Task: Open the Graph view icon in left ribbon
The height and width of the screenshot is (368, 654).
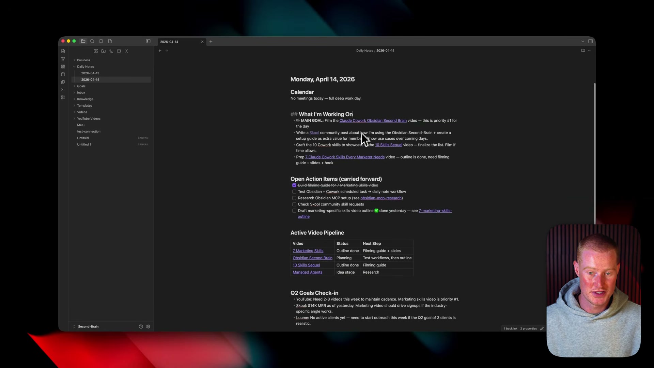Action: point(63,59)
